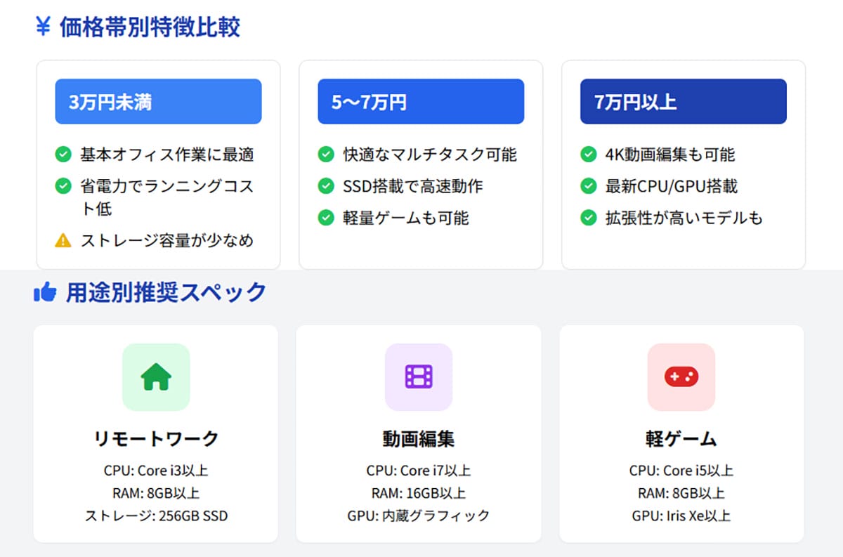
Task: Click the check icon beside 省電力でランニングコスト低
Action: pos(63,186)
